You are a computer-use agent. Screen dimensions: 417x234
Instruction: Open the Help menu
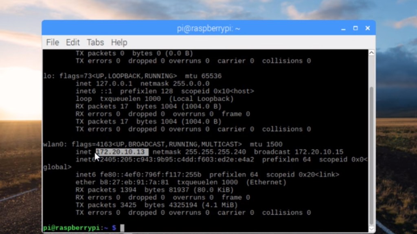tap(119, 42)
